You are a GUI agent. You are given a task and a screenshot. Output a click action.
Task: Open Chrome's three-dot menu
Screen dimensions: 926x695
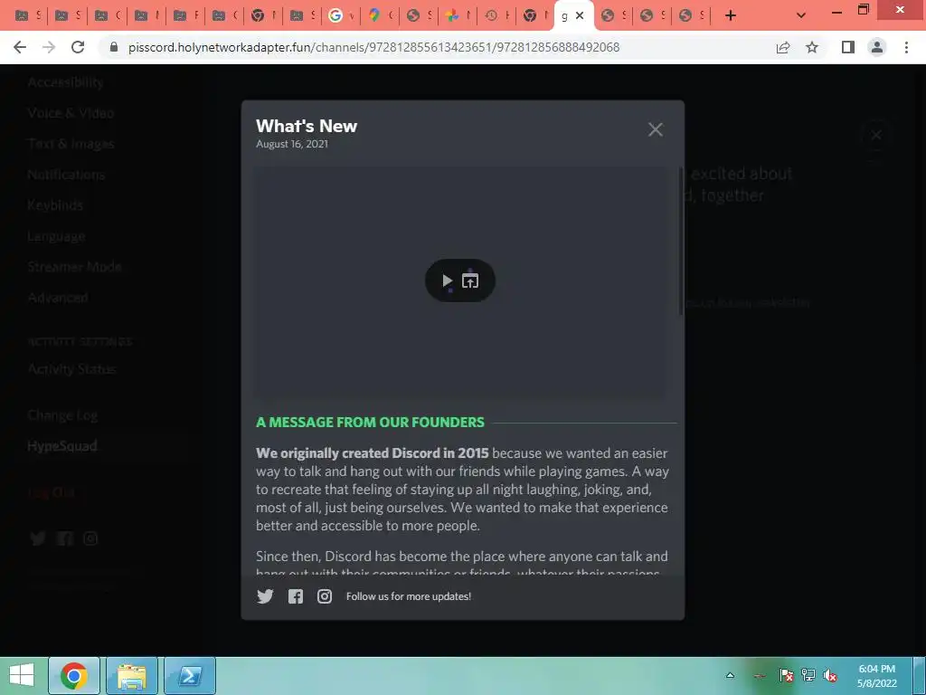coord(906,47)
